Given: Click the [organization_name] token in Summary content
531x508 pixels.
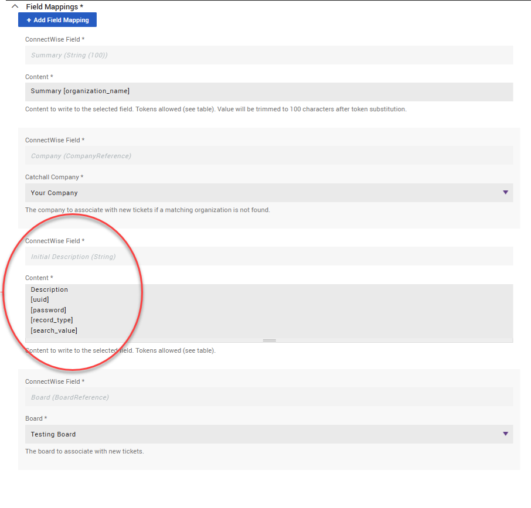Looking at the screenshot, I should tap(97, 91).
